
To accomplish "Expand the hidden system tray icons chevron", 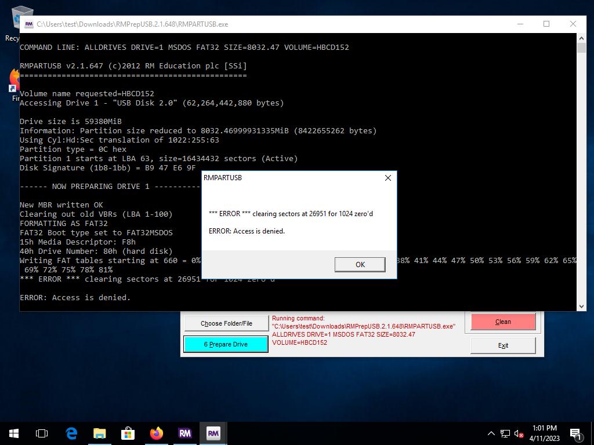I will 491,433.
